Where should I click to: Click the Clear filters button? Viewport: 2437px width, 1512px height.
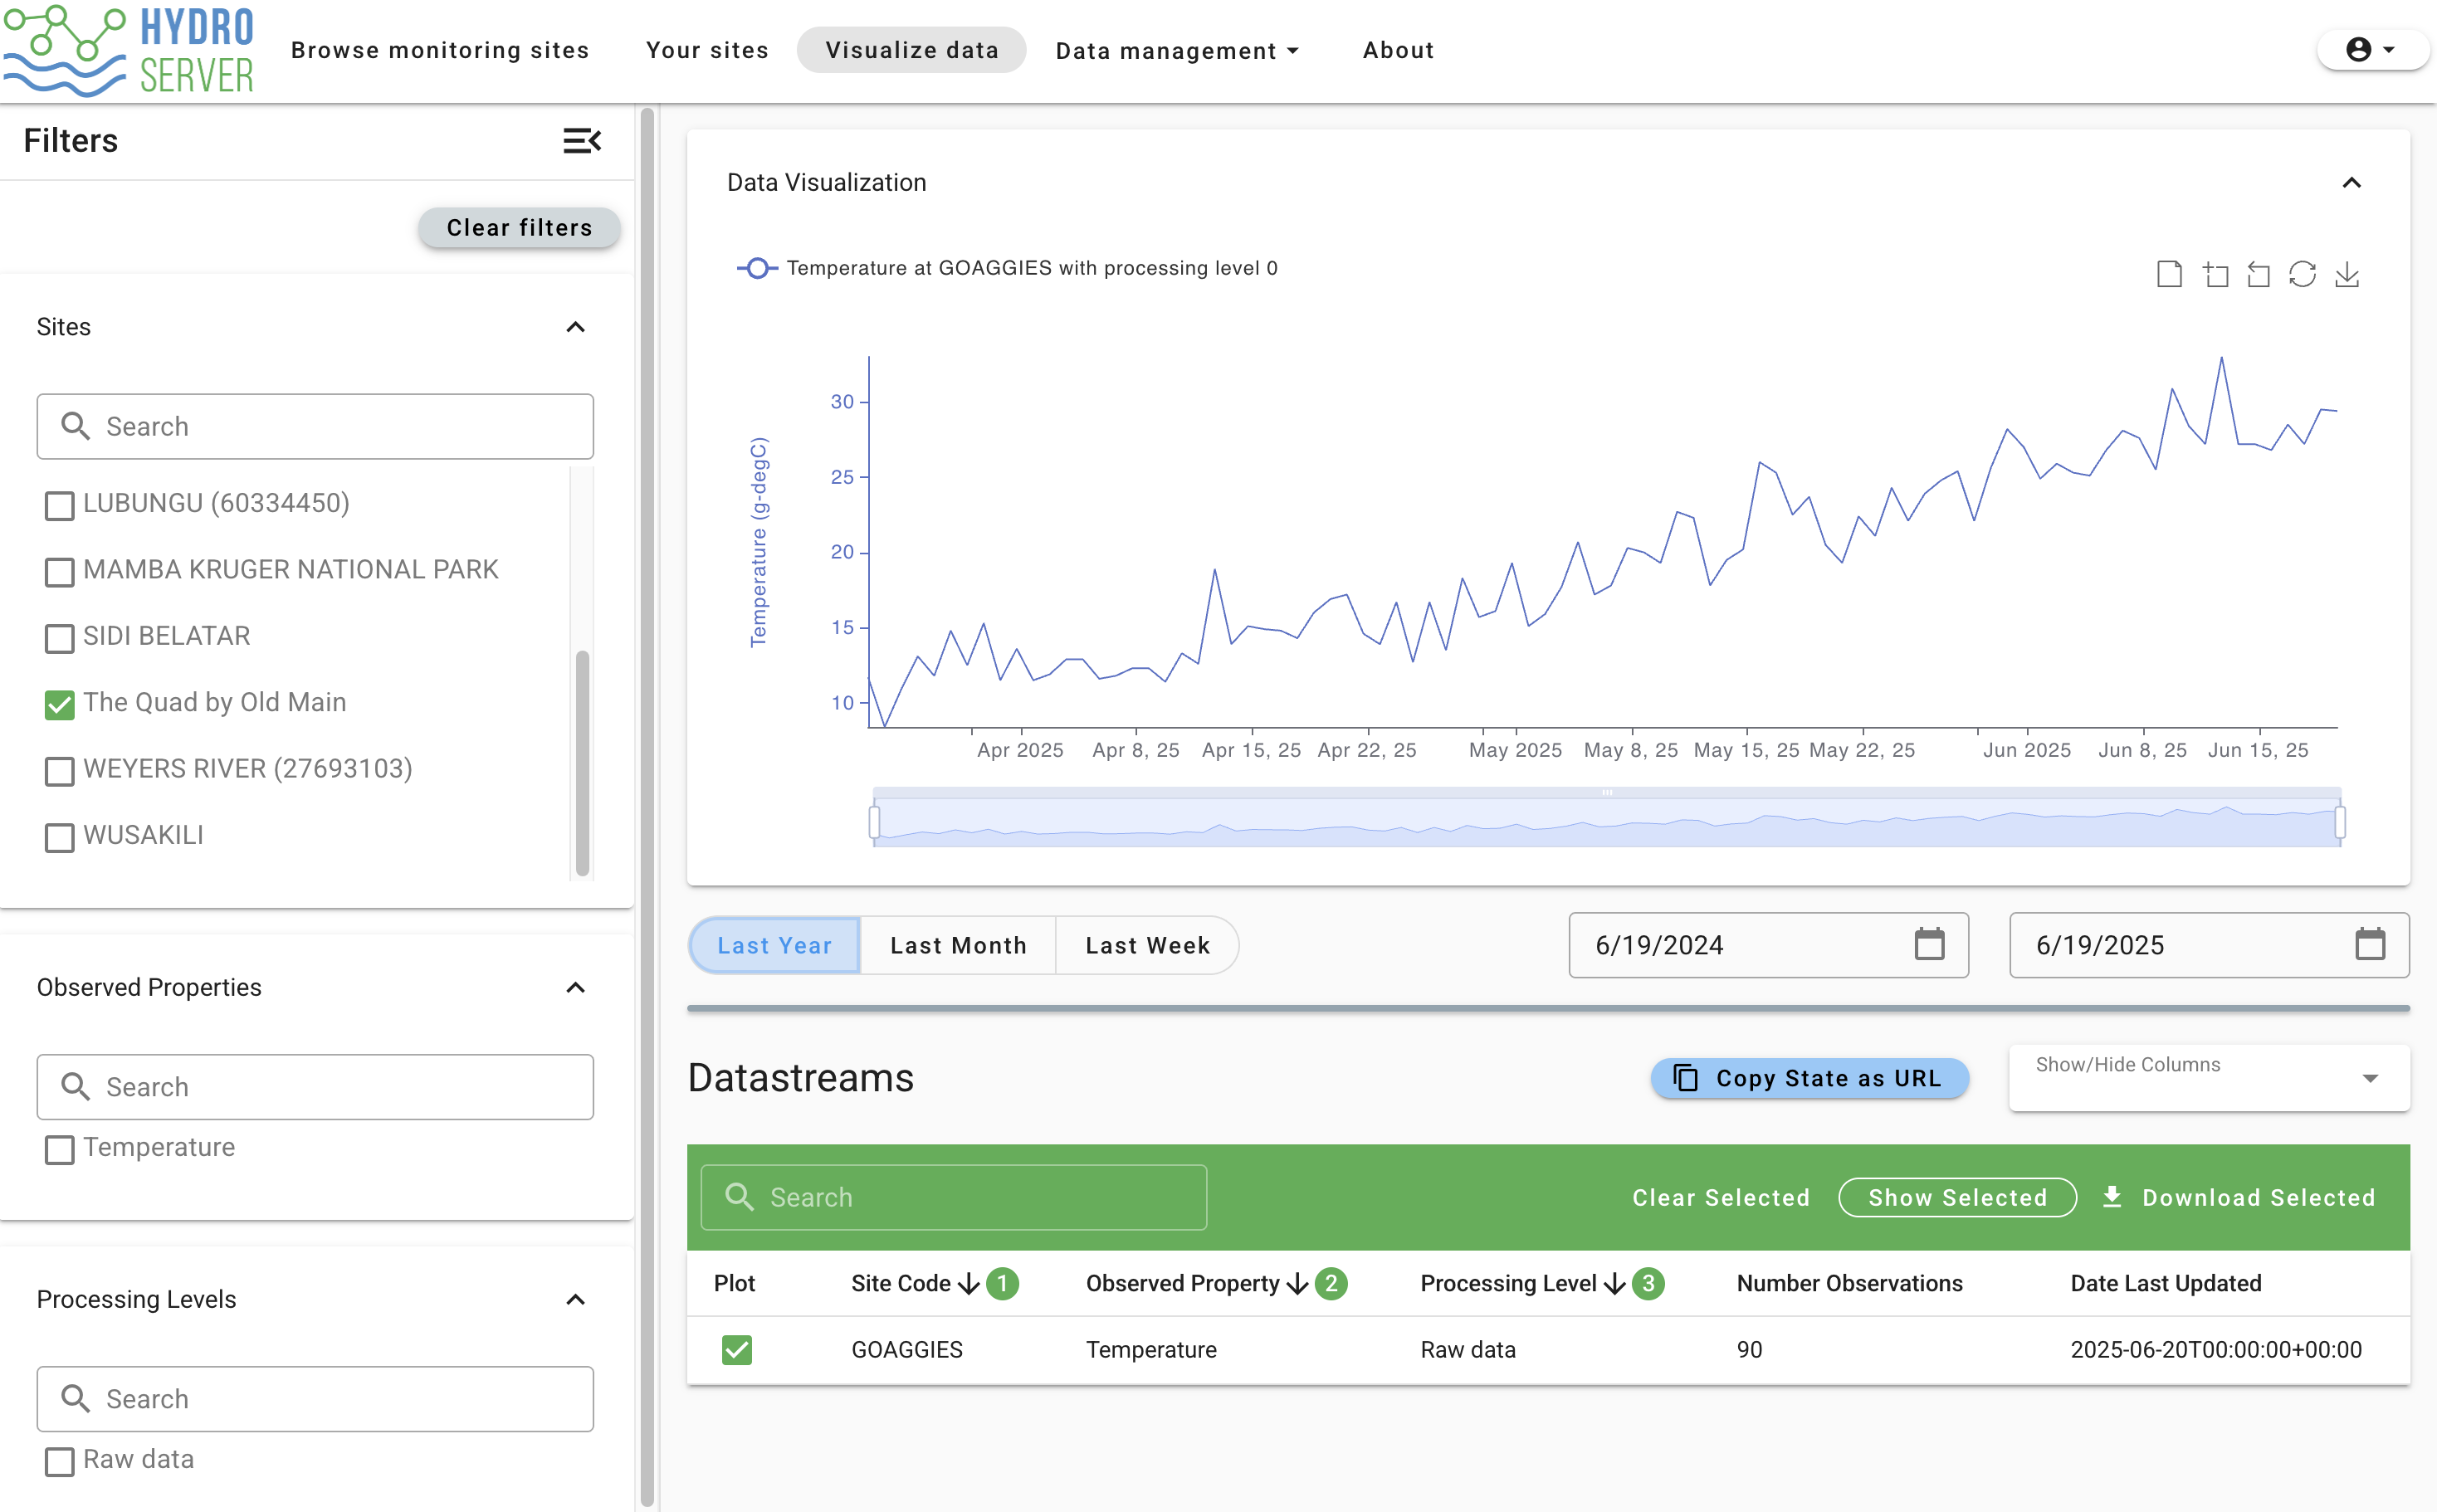coord(519,227)
